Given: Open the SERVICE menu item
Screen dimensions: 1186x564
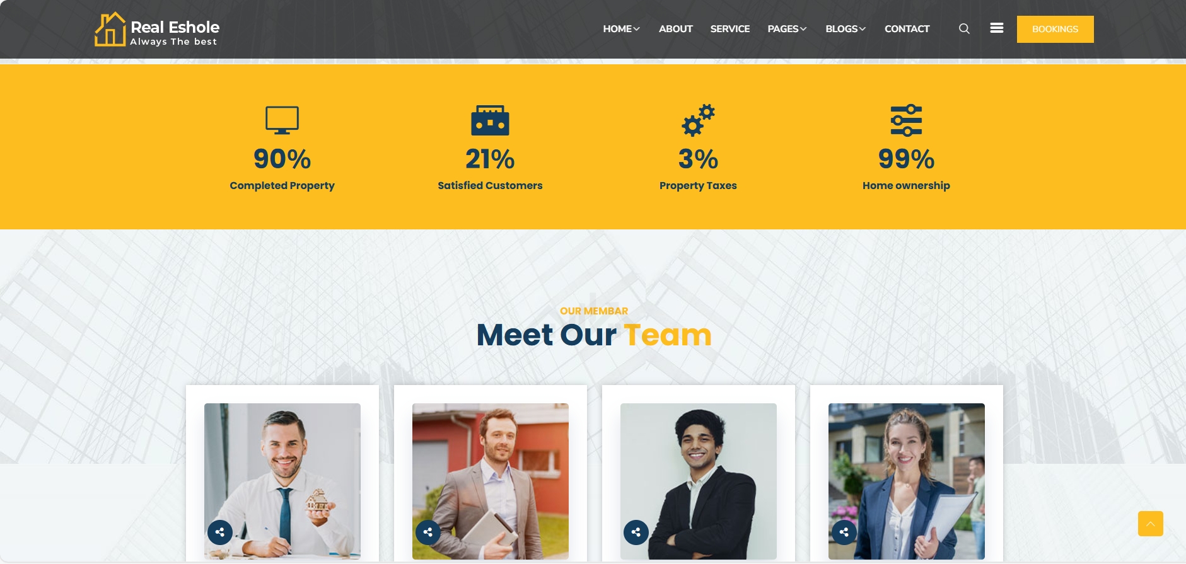Looking at the screenshot, I should 730,29.
